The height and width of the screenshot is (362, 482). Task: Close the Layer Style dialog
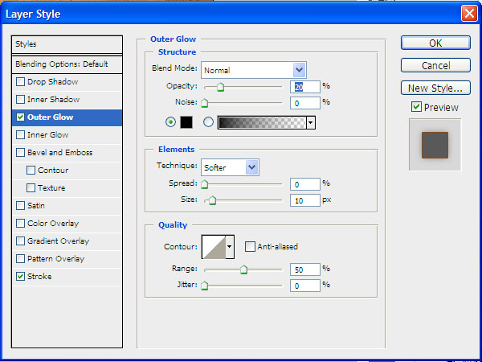point(468,13)
